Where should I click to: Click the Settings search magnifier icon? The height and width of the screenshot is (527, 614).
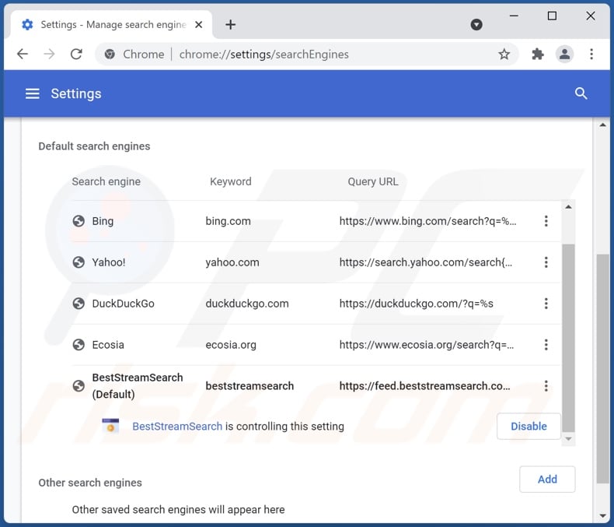tap(581, 93)
